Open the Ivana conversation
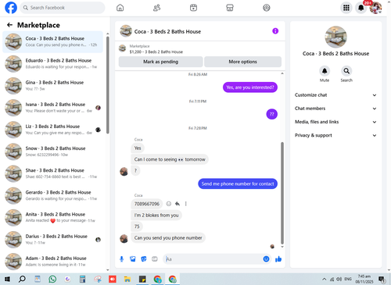This screenshot has height=285, width=391. click(x=52, y=108)
